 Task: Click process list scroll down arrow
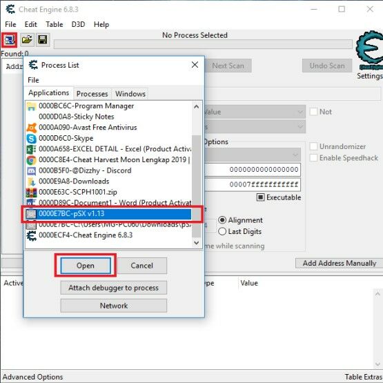point(196,243)
